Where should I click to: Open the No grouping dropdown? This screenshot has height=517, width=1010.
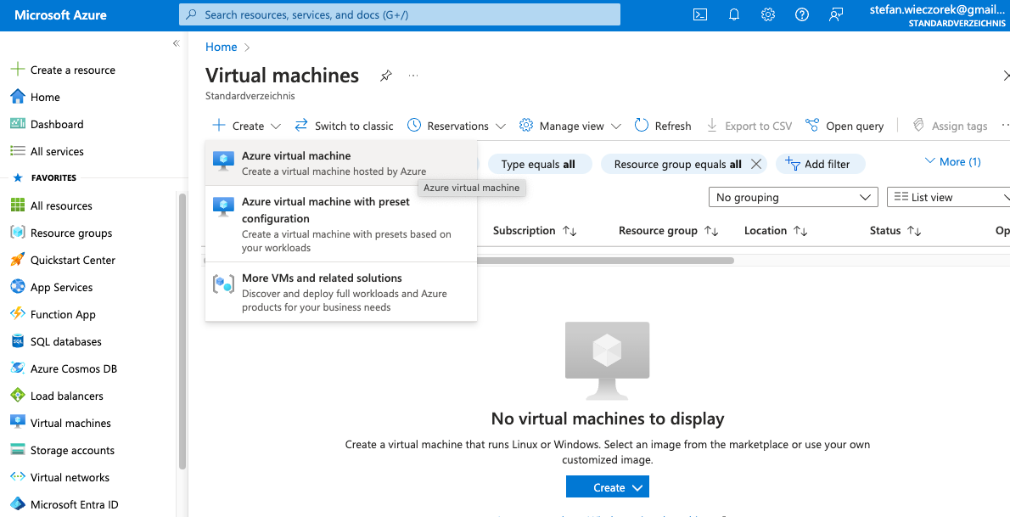tap(793, 196)
